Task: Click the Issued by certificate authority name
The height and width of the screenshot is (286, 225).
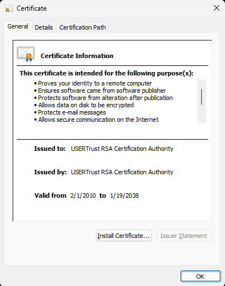Action: click(122, 172)
